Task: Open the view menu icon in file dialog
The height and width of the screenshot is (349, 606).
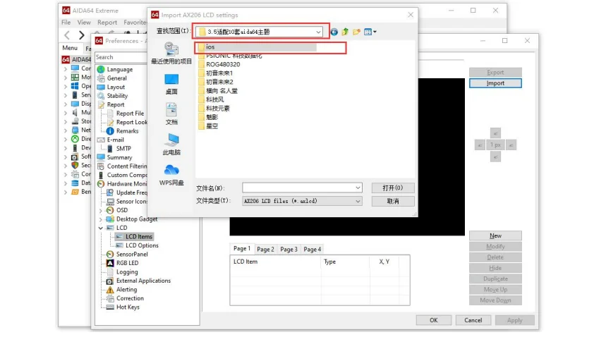Action: (370, 32)
